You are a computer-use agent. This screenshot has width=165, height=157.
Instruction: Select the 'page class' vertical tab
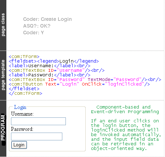pos(3,25)
